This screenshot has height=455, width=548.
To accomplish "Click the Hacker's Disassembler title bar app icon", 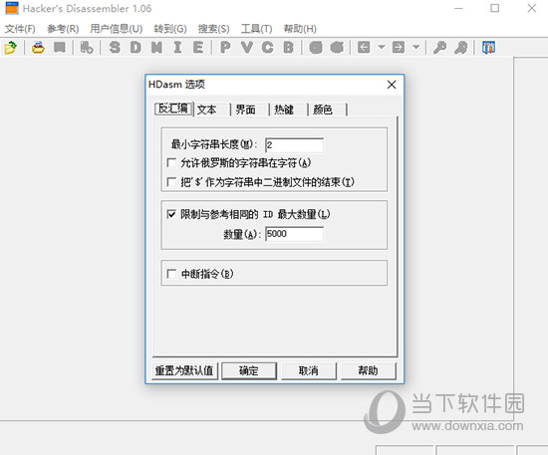I will (12, 8).
